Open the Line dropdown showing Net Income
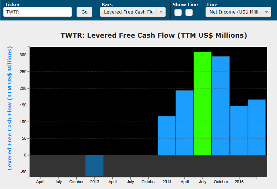 [238, 12]
